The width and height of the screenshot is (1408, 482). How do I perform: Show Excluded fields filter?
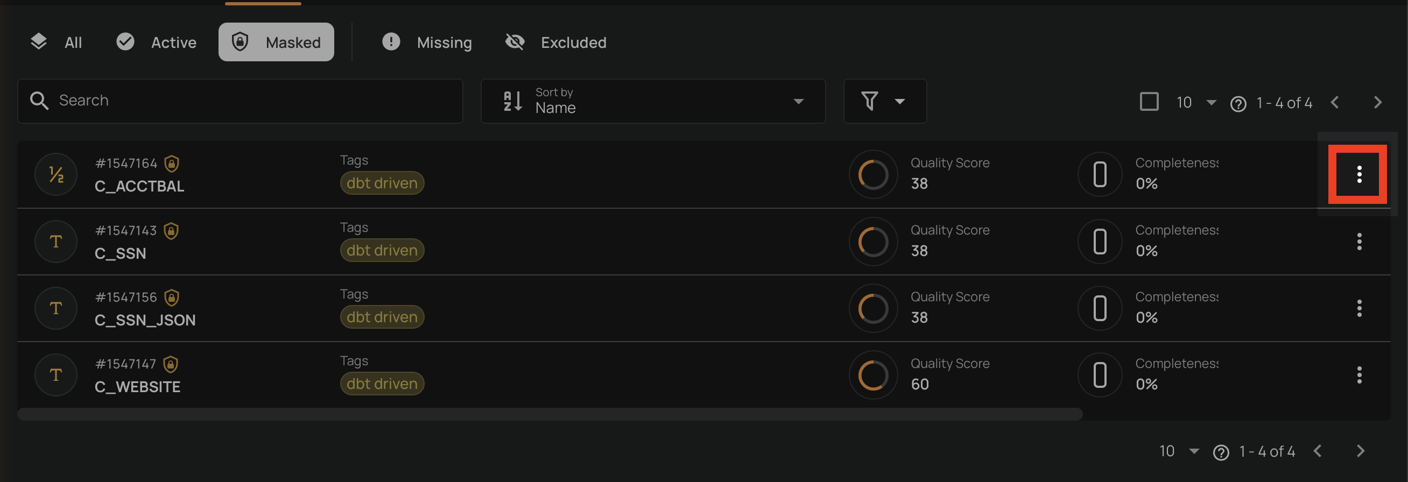[556, 42]
